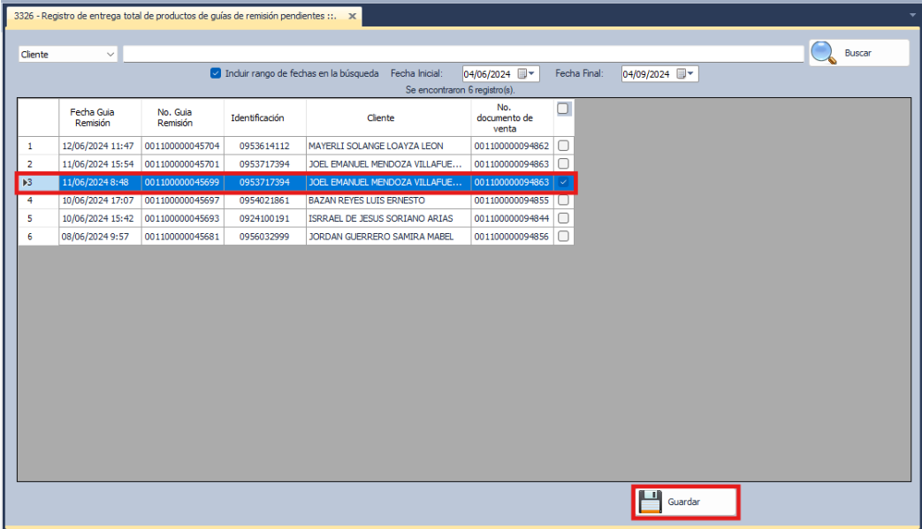Image resolution: width=922 pixels, height=529 pixels.
Task: Select the BAZAN REYES LUIS ERNESTO row
Action: click(x=388, y=200)
